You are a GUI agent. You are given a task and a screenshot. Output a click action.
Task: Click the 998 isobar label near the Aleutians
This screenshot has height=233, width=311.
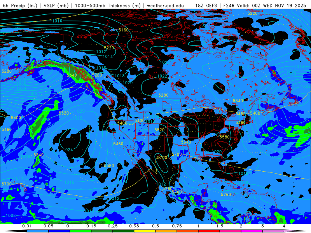(22, 80)
